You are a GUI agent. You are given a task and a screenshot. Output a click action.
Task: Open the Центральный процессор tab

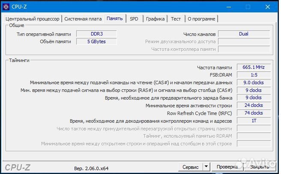32,19
